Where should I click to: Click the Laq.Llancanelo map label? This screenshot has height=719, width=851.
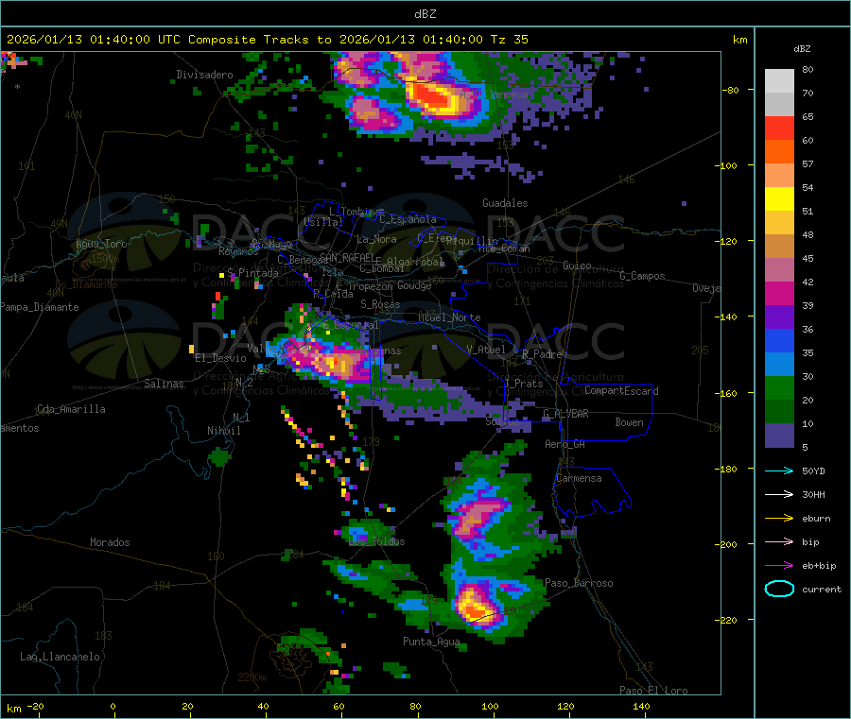point(60,657)
